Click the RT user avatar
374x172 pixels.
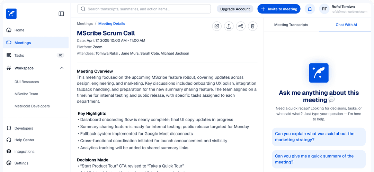point(324,9)
